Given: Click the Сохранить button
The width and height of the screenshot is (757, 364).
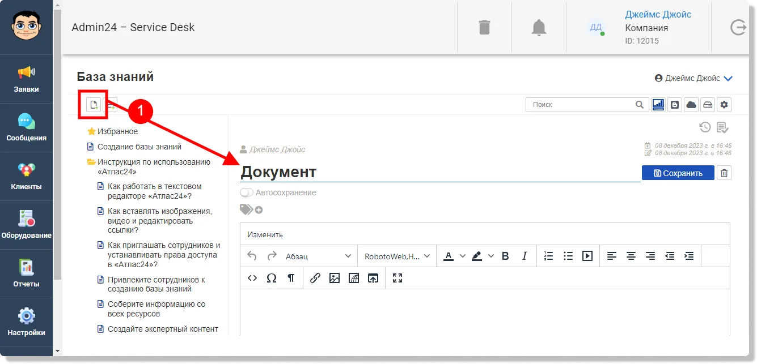Looking at the screenshot, I should [678, 173].
